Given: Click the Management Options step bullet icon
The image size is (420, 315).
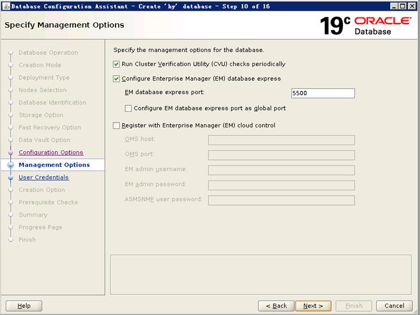Looking at the screenshot, I should pyautogui.click(x=11, y=165).
